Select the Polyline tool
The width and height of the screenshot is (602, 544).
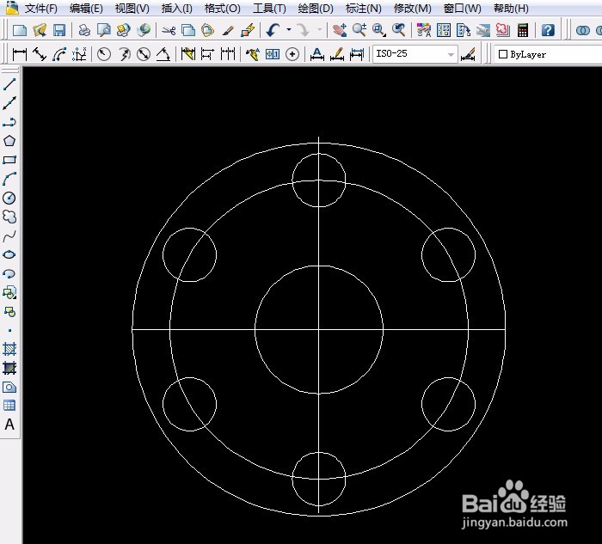coord(9,122)
